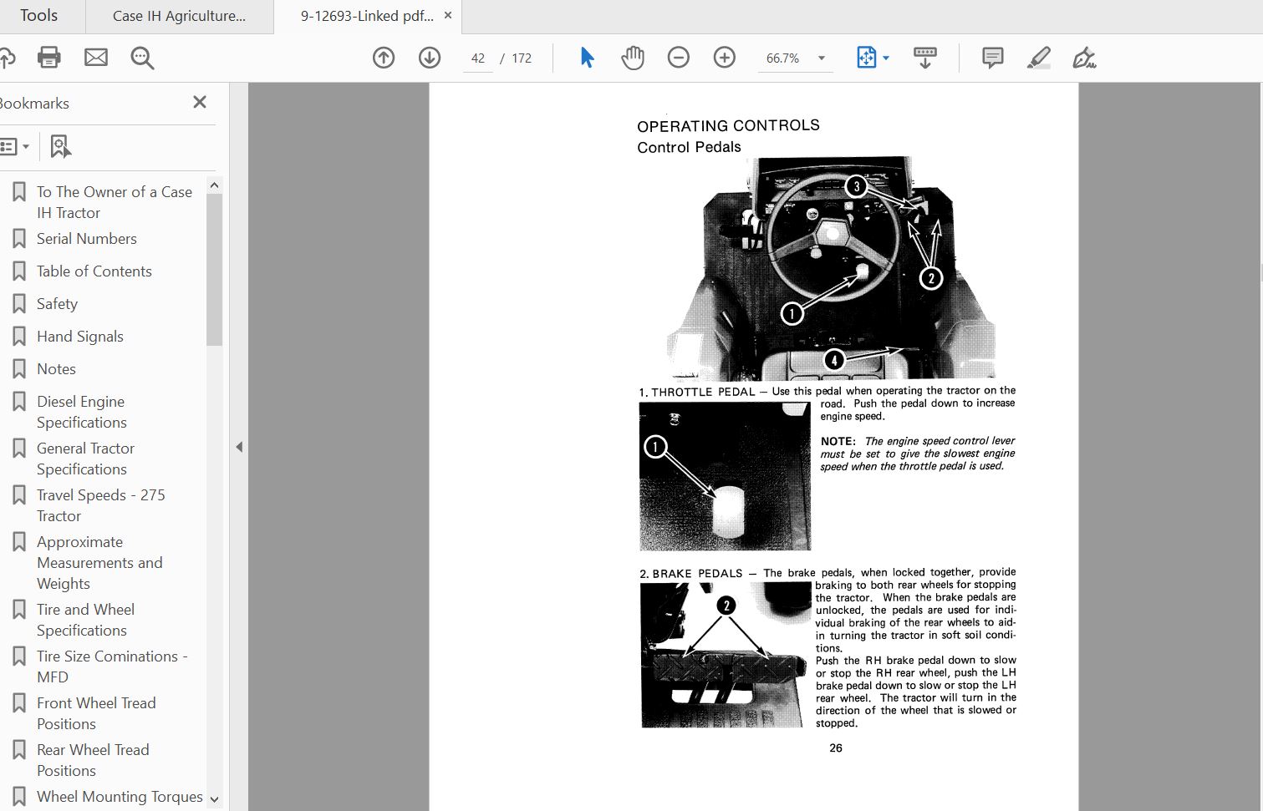
Task: Click the printed page number 26
Action: (836, 748)
